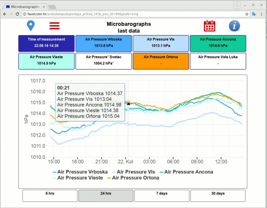
Task: Click the blue info icon
Action: point(234,26)
